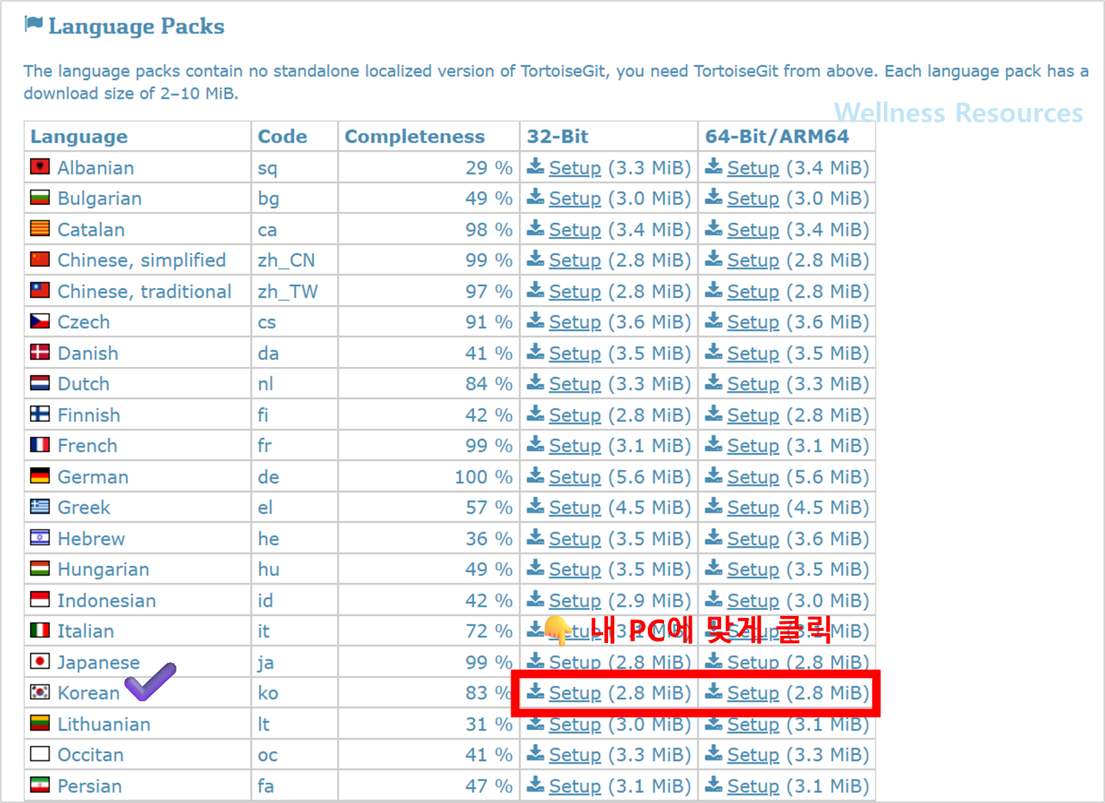
Task: Click the '29 %' completeness value for Albanian
Action: [x=489, y=168]
